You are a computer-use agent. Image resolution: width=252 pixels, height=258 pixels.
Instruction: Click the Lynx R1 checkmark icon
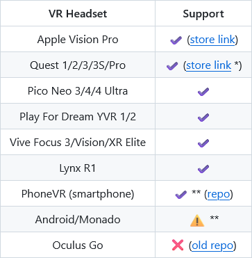203,169
